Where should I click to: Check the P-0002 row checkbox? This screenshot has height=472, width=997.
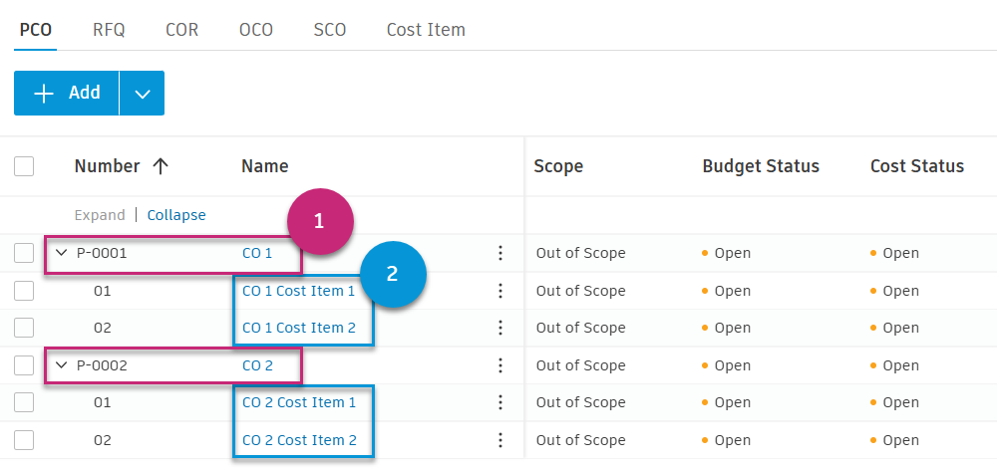24,365
